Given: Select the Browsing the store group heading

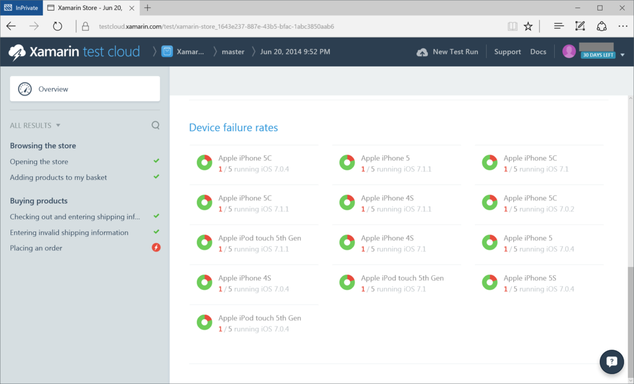Looking at the screenshot, I should click(x=43, y=146).
